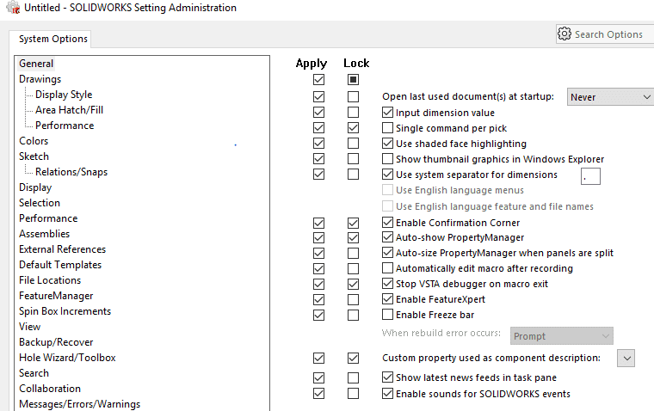Click the SOLIDWORKS Setting Administration title icon
Screen dimensions: 654x411
[x=13, y=8]
